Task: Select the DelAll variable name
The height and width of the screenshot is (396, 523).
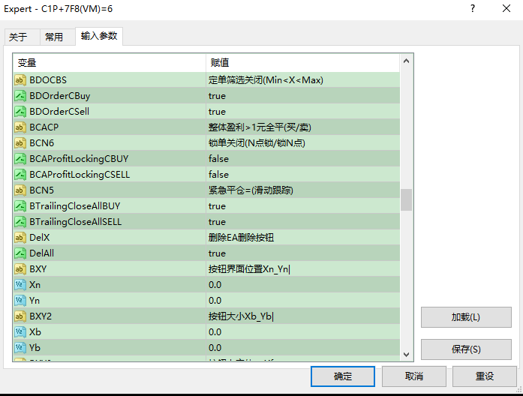Action: point(41,253)
